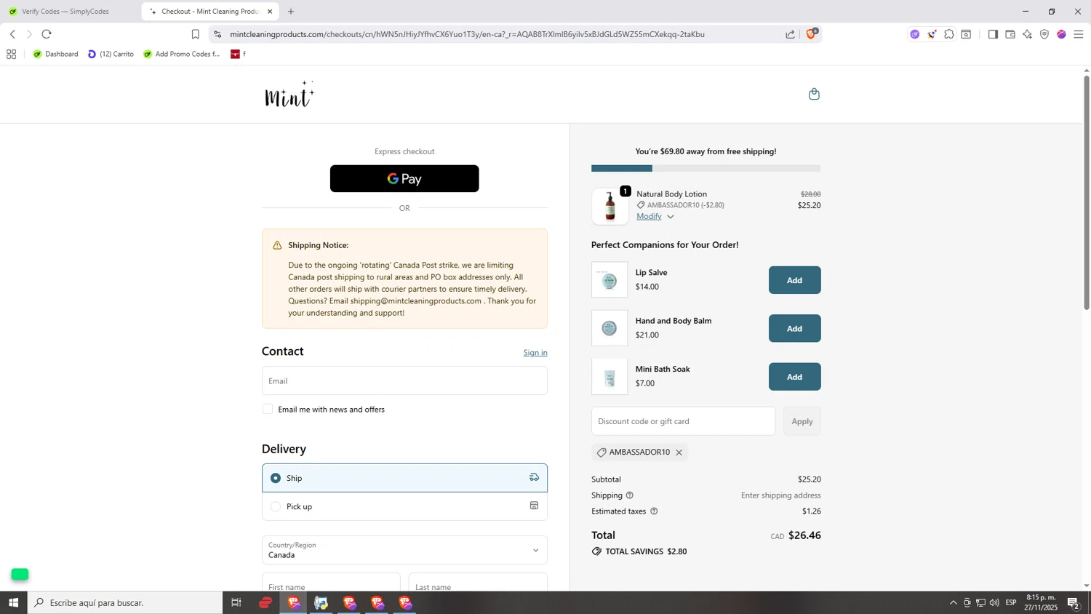Click the First name field
The height and width of the screenshot is (614, 1091).
(331, 583)
